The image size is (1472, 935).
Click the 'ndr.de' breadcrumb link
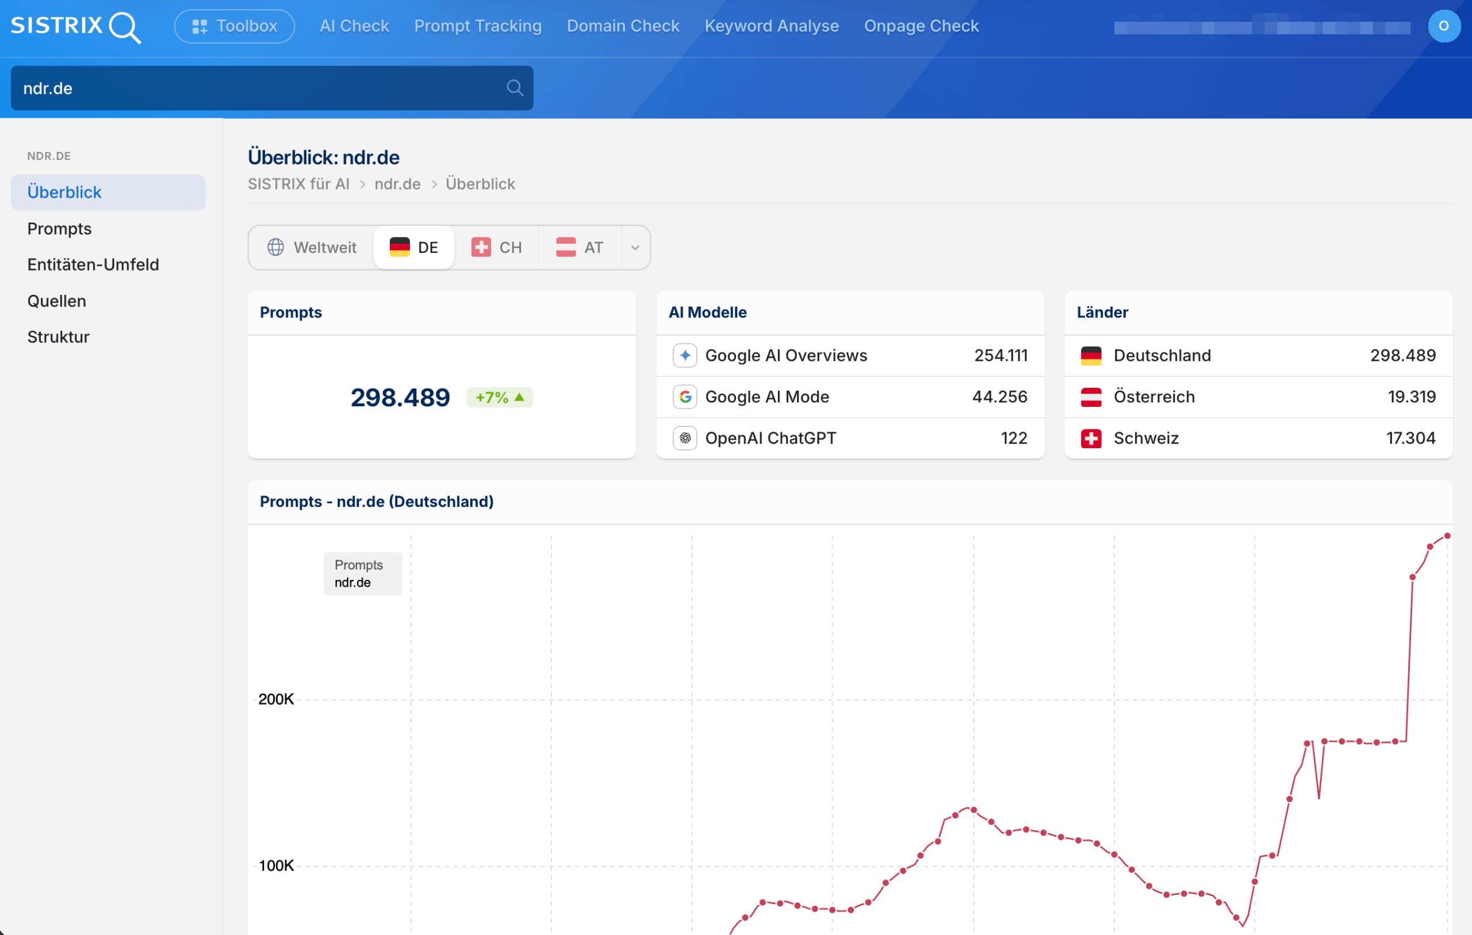[x=397, y=184]
